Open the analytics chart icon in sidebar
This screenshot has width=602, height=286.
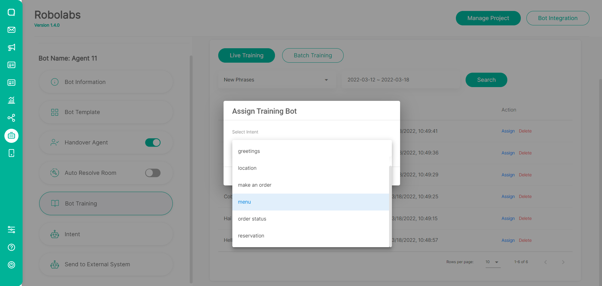[11, 100]
